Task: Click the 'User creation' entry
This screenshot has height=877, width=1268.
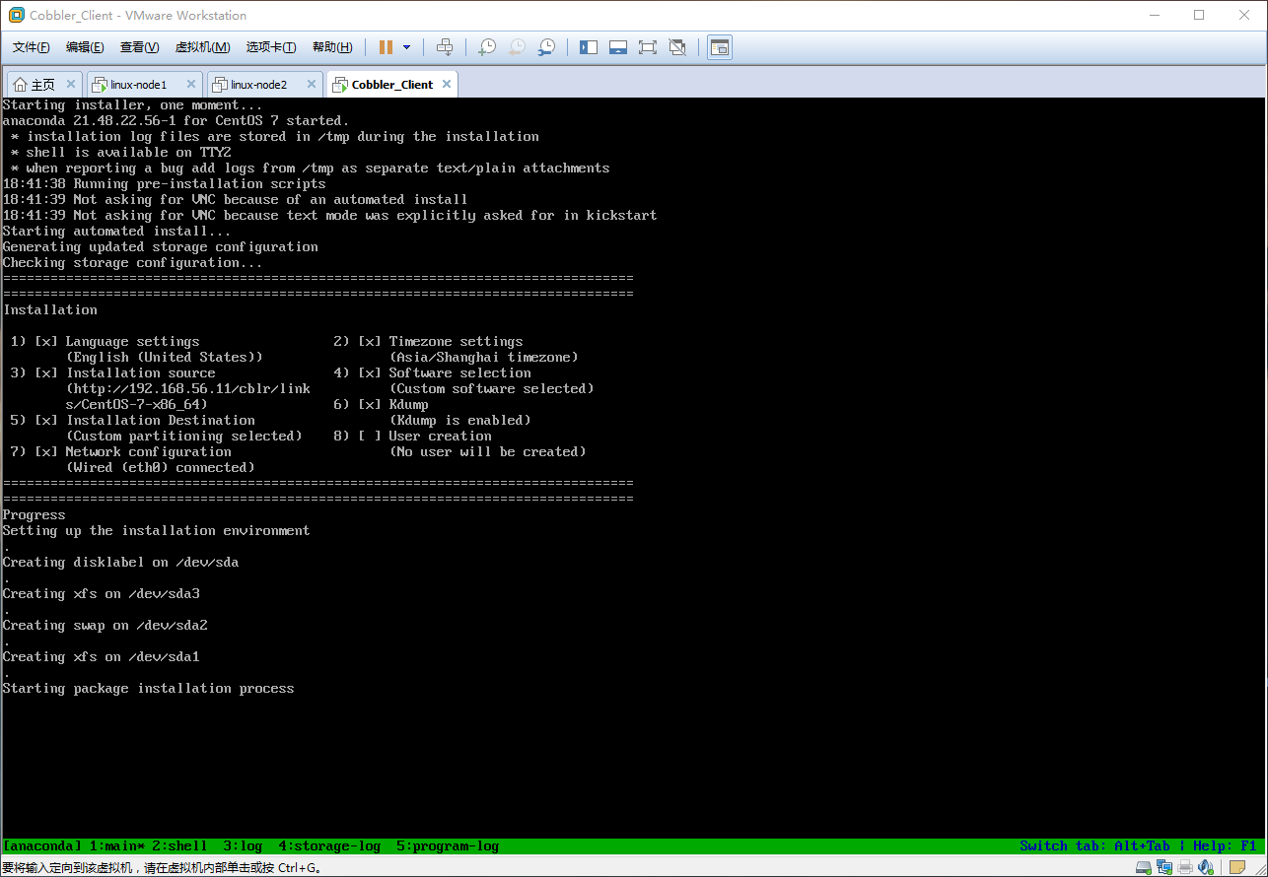Action: pyautogui.click(x=440, y=436)
